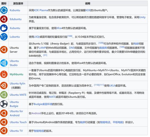The width and height of the screenshot is (150, 137).
Task: Follow the UKUI link
Action: pos(112,85)
